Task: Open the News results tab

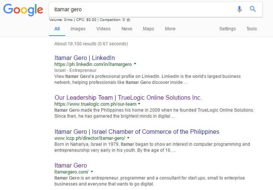Action: point(127,29)
